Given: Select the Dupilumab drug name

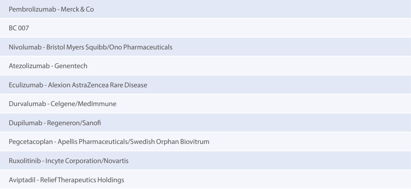Looking at the screenshot, I should point(26,123).
